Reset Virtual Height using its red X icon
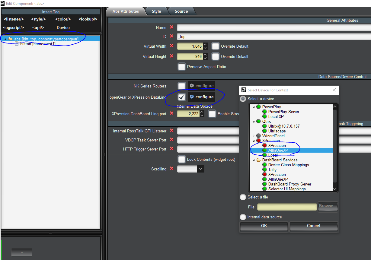371x260 pixels. pos(171,56)
